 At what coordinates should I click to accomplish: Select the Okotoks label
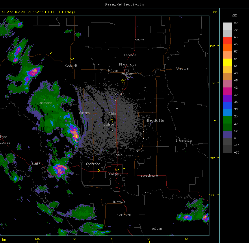(119, 202)
